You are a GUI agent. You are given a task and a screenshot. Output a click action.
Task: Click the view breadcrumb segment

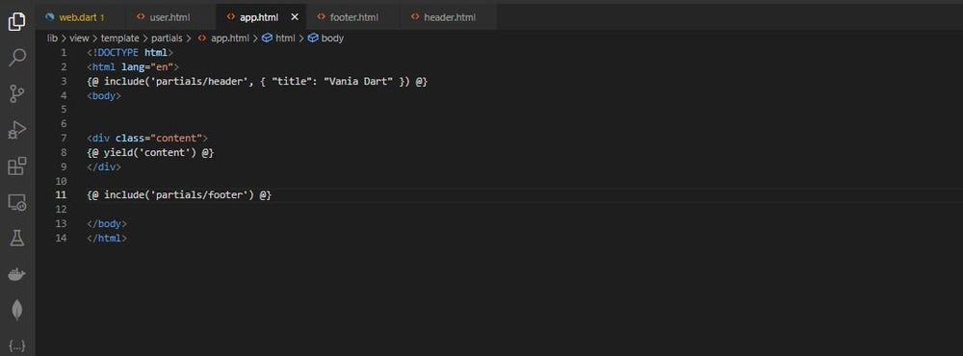click(x=79, y=38)
